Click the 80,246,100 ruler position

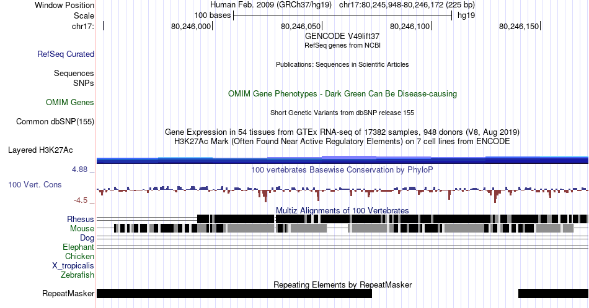pos(410,26)
